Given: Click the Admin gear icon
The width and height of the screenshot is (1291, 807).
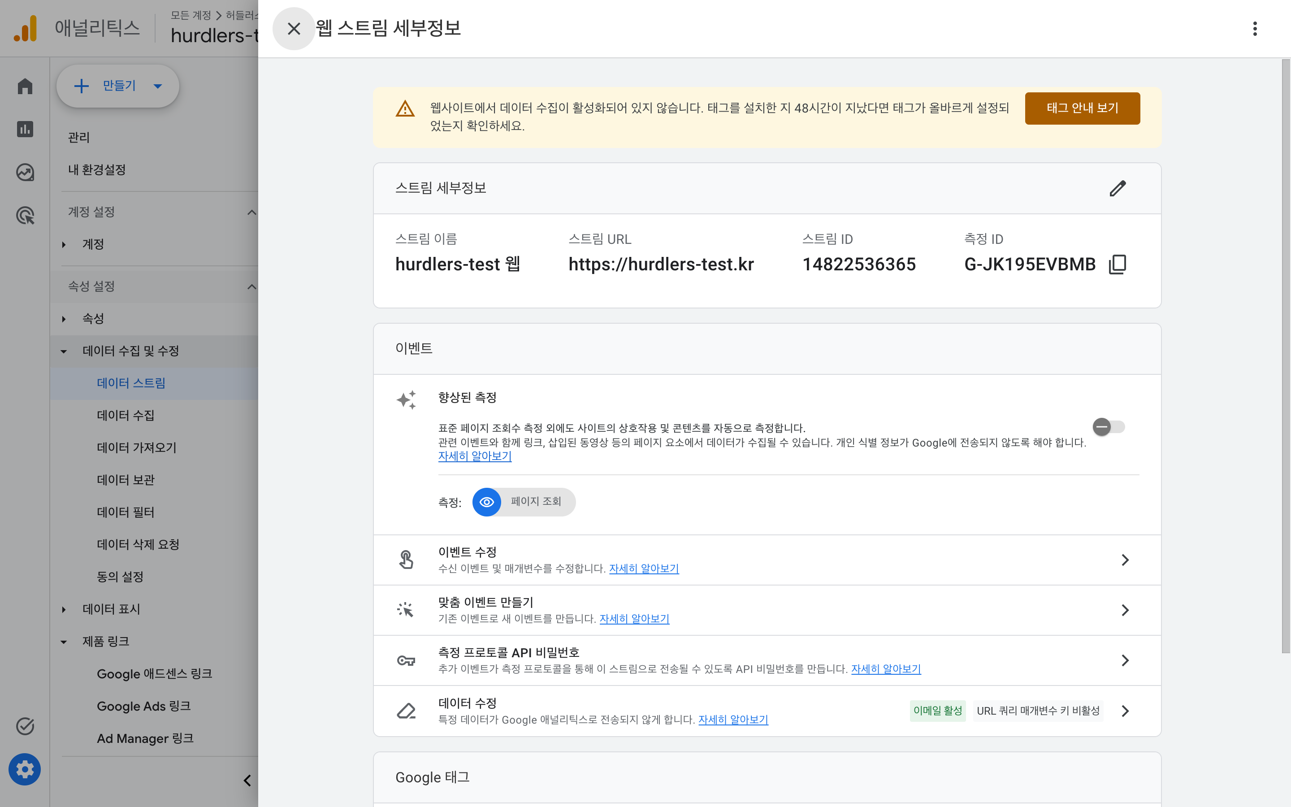Looking at the screenshot, I should click(x=25, y=769).
